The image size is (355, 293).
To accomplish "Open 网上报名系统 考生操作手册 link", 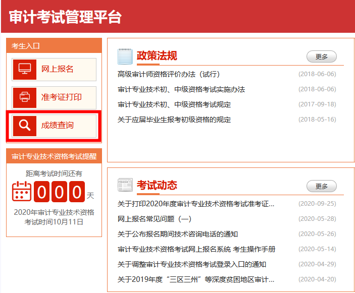I will coord(196,249).
